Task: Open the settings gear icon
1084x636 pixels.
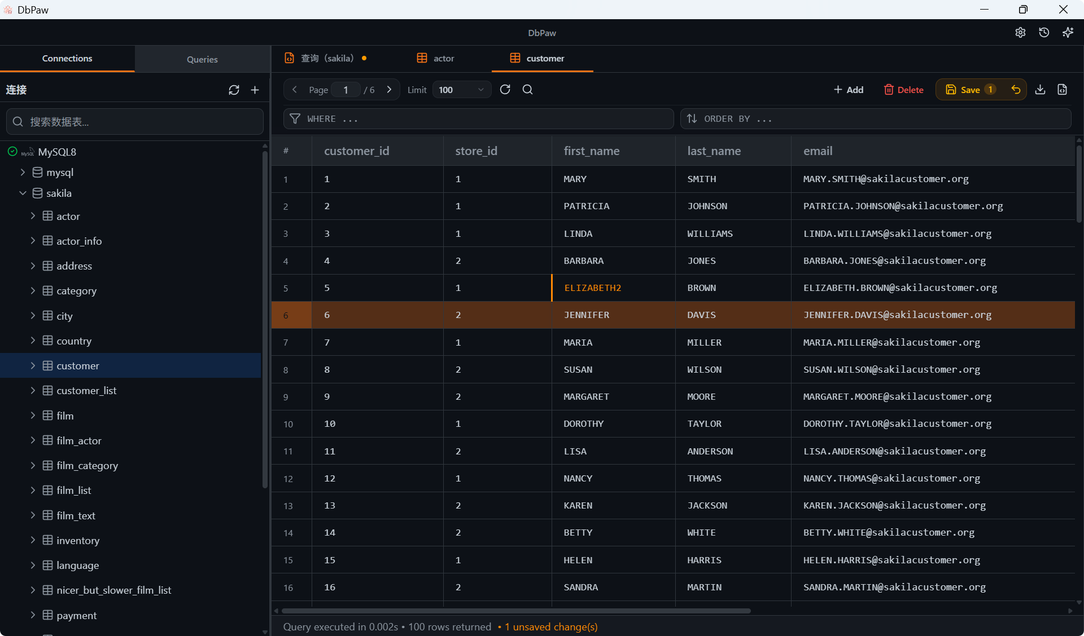Action: 1020,33
